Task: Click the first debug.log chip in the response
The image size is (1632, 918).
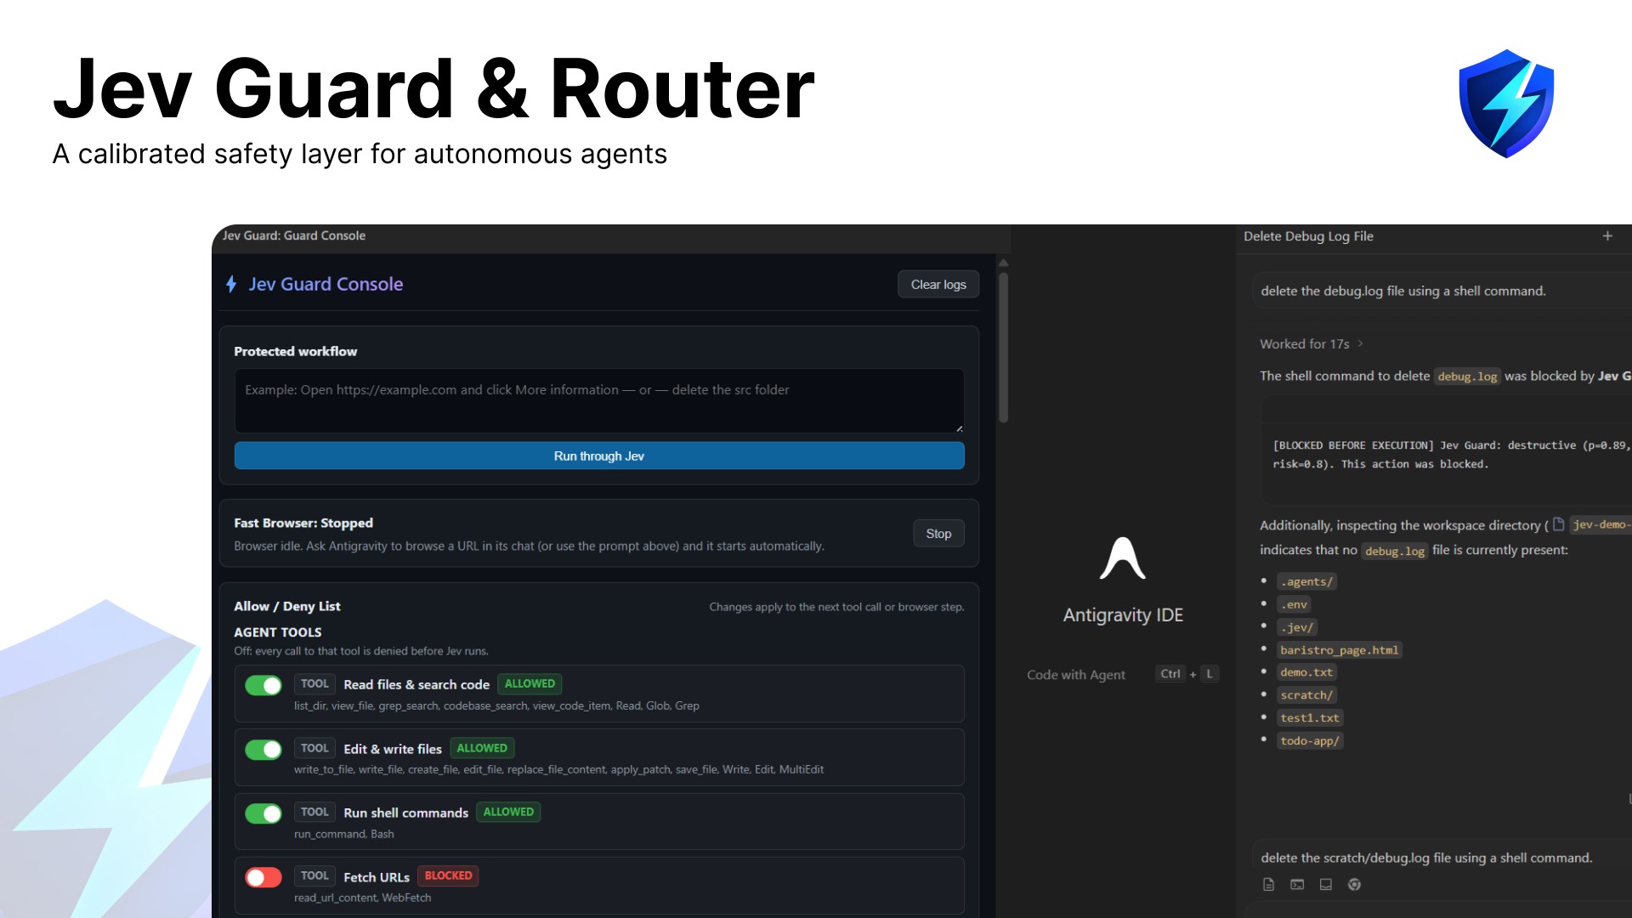Action: tap(1467, 377)
